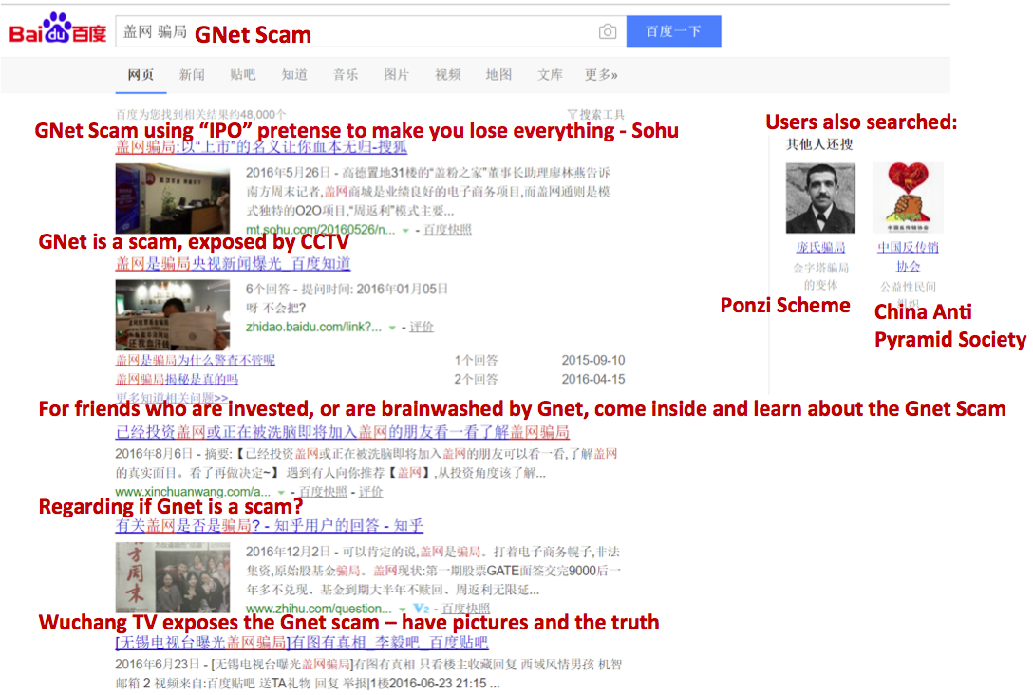
Task: Switch to the 图片 tab
Action: tap(396, 75)
